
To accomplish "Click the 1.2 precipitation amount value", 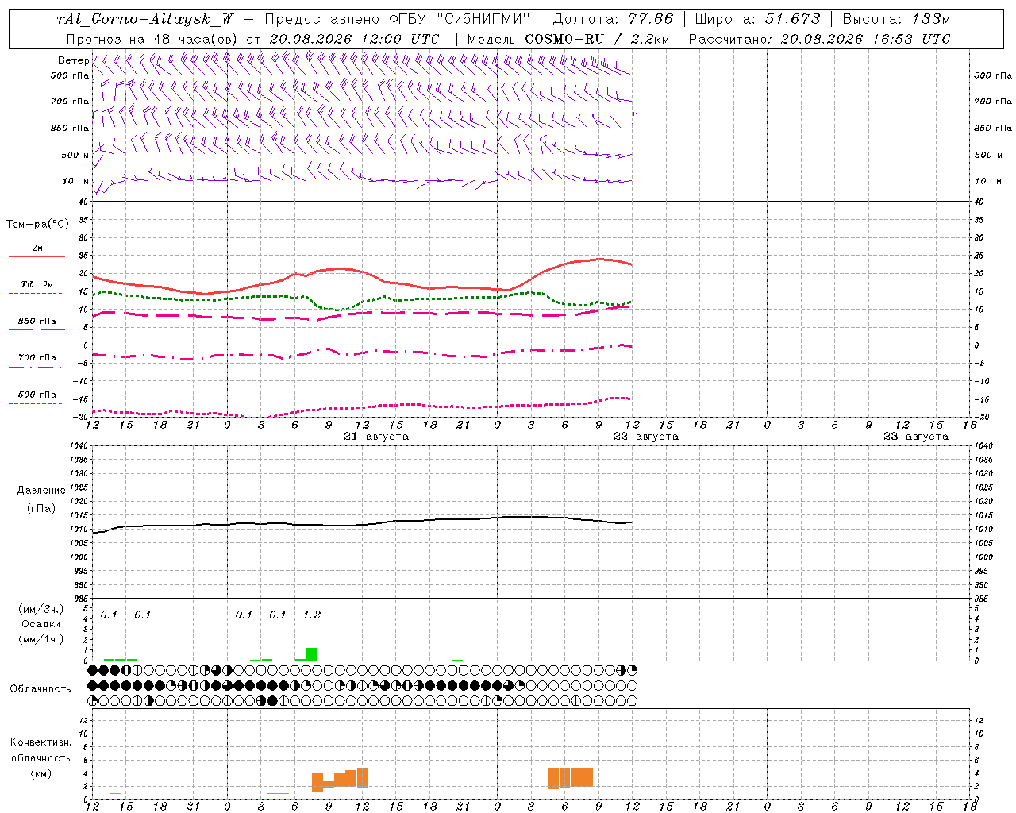I will [312, 615].
